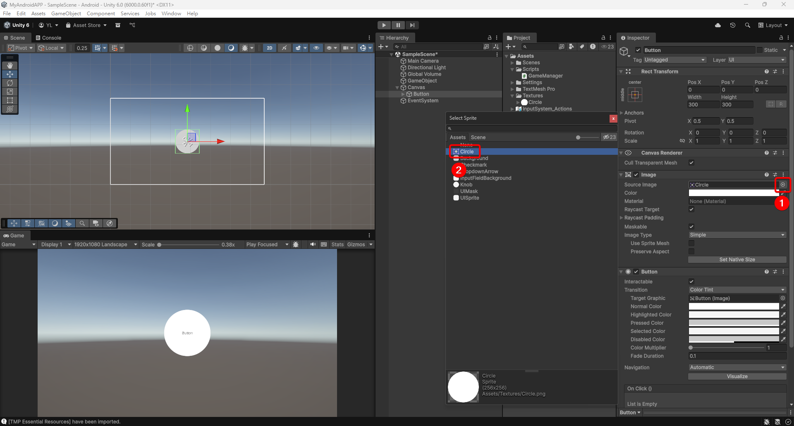The image size is (794, 426).
Task: Switch to the Console tab
Action: click(x=49, y=38)
